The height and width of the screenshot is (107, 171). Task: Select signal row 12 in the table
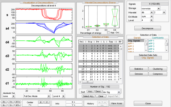98,74
